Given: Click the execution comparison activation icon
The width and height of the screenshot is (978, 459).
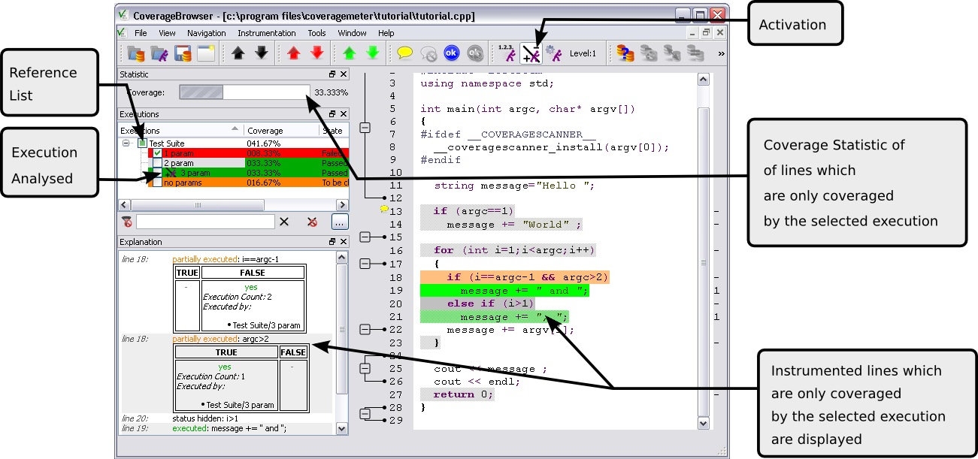Looking at the screenshot, I should [x=531, y=53].
